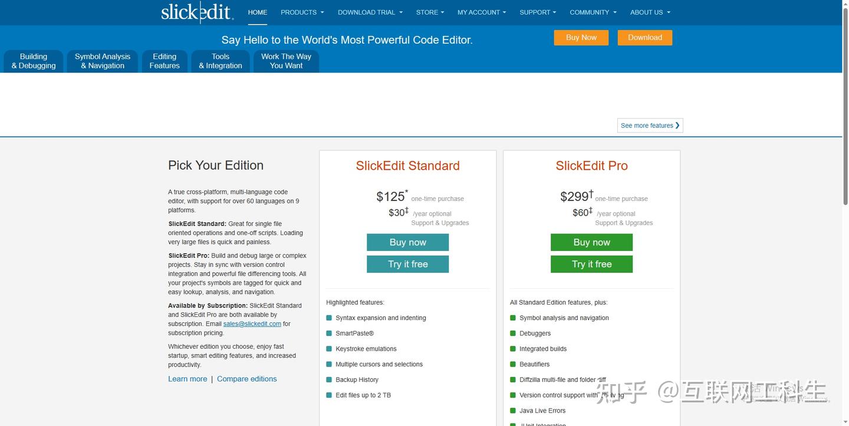Click the orange Download button
Viewport: 849px width, 426px height.
pyautogui.click(x=644, y=38)
